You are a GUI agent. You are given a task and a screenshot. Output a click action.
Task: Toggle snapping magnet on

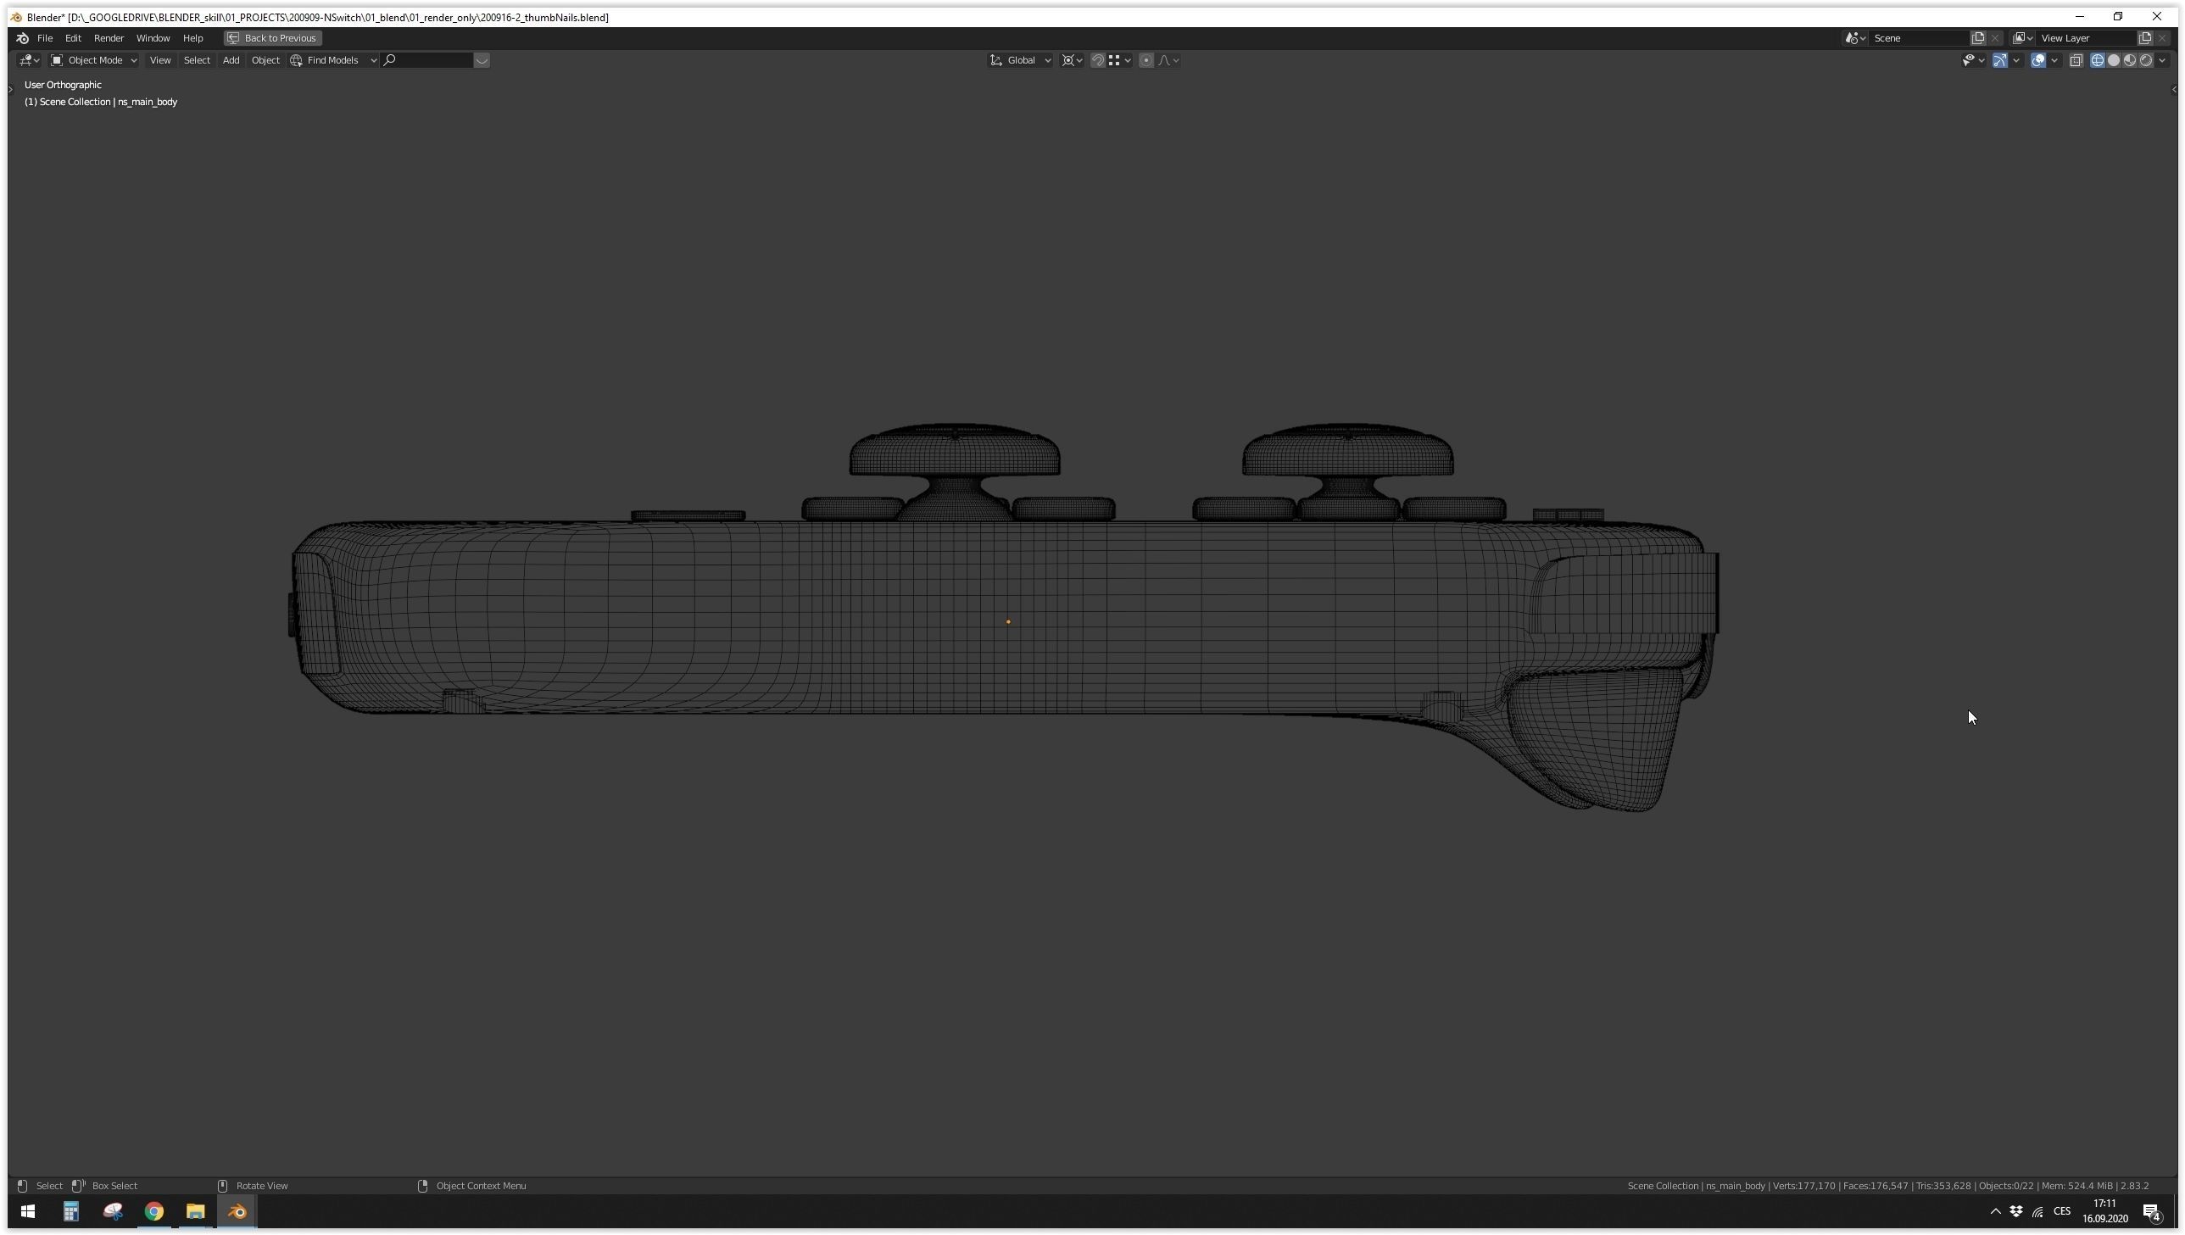pos(1098,60)
